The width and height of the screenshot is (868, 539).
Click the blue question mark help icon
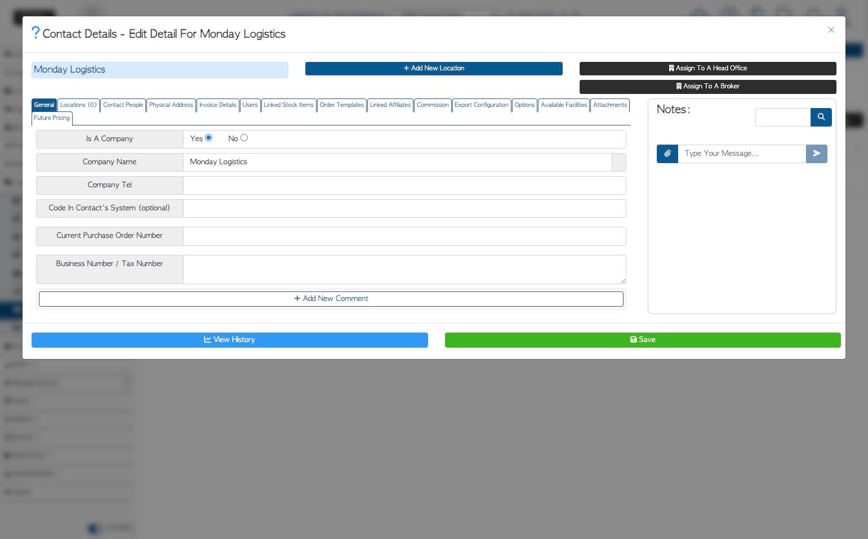click(x=35, y=33)
